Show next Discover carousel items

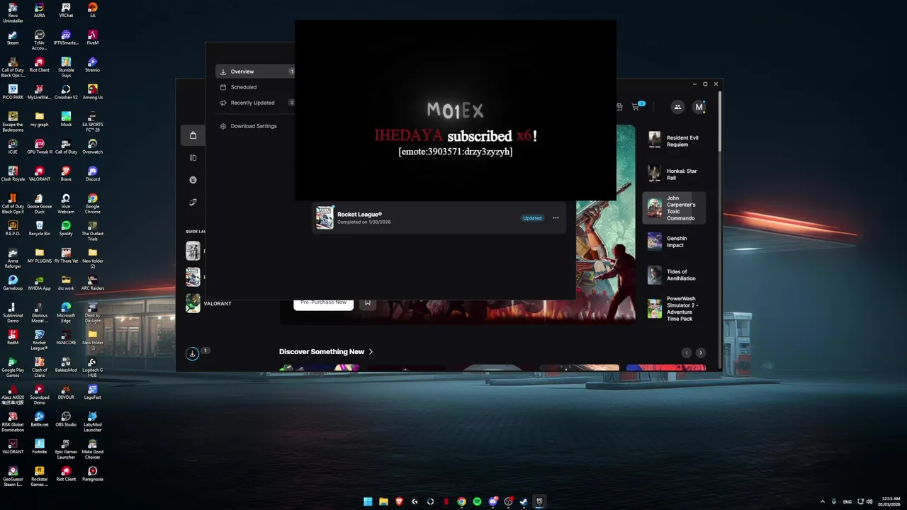coord(700,353)
